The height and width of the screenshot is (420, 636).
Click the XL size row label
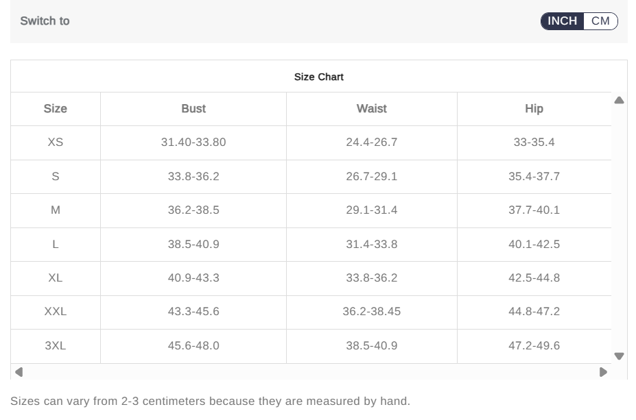coord(56,278)
